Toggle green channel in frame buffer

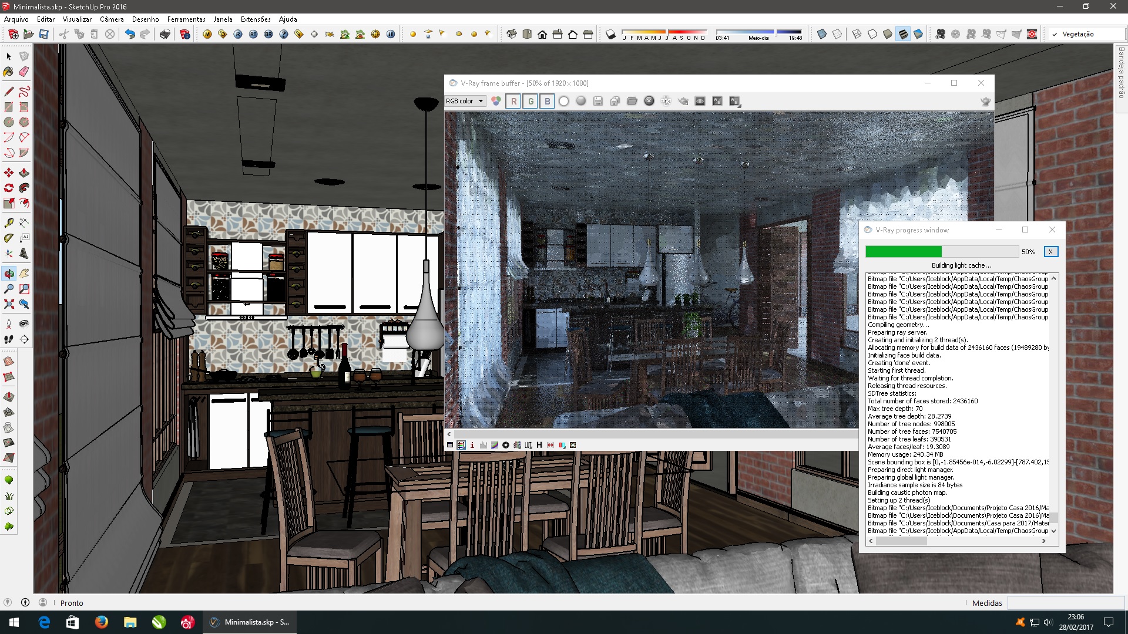tap(531, 101)
